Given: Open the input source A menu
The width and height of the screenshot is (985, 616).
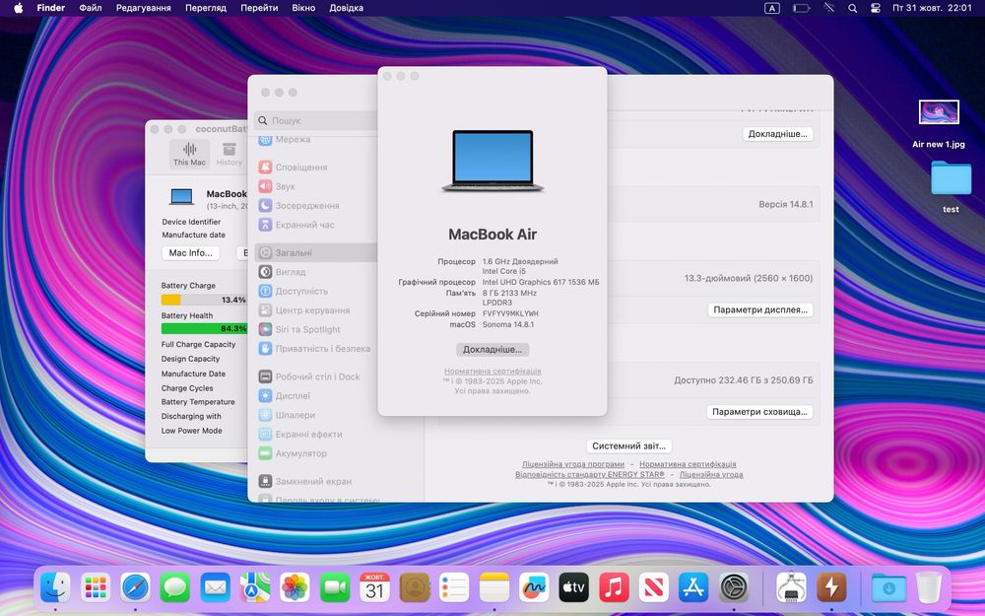Looking at the screenshot, I should pos(772,8).
